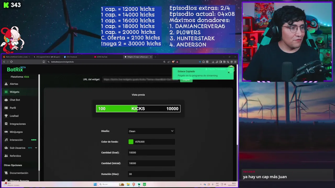This screenshot has width=335, height=188.
Task: Show hidden system tray icons
Action: click(x=201, y=184)
